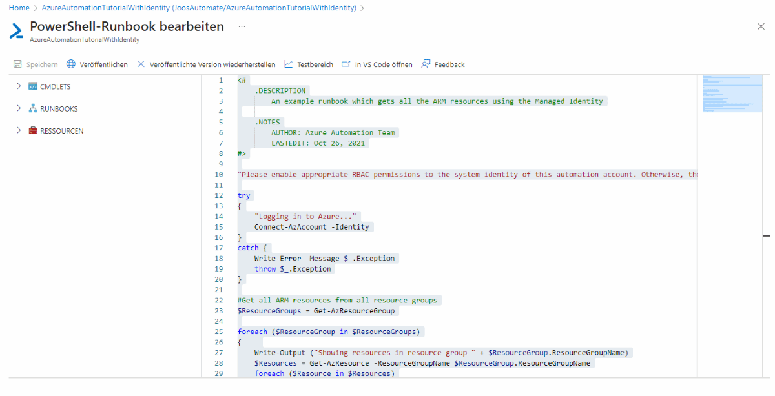Image resolution: width=775 pixels, height=396 pixels.
Task: Click the CMDLETS code icon
Action: [x=33, y=87]
